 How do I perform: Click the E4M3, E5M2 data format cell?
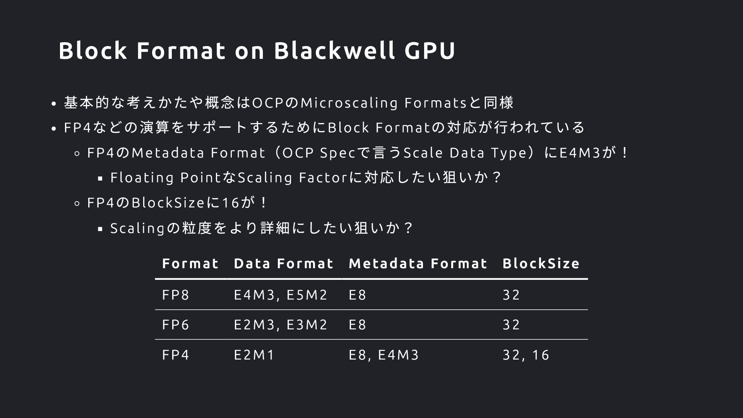click(x=281, y=295)
